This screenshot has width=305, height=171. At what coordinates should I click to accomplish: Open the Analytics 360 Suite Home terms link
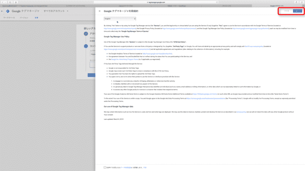(205, 94)
